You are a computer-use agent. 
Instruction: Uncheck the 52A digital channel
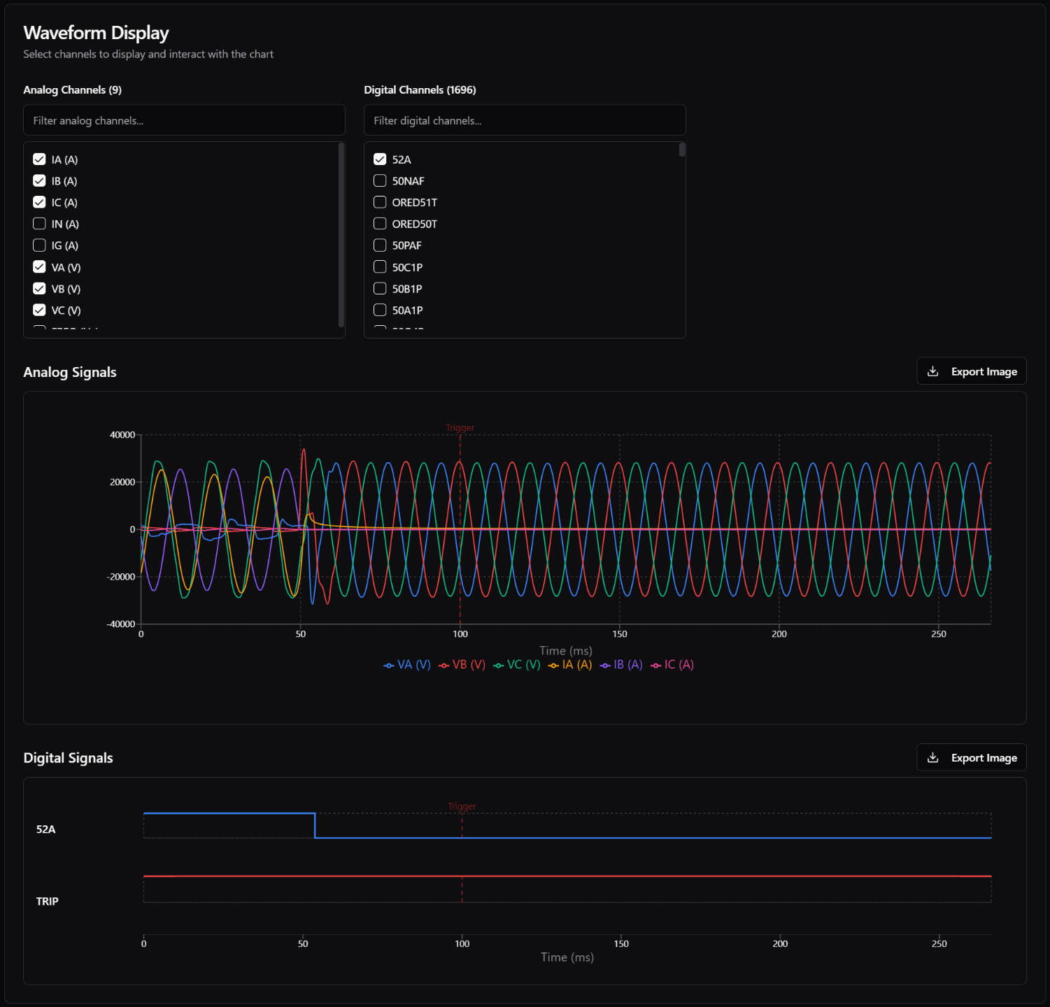[380, 159]
